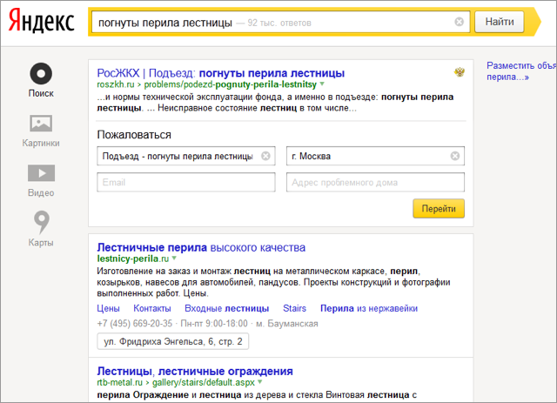Image resolution: width=557 pixels, height=403 pixels.
Task: Expand the arrow after rtb-metal.ru URL
Action: [260, 382]
